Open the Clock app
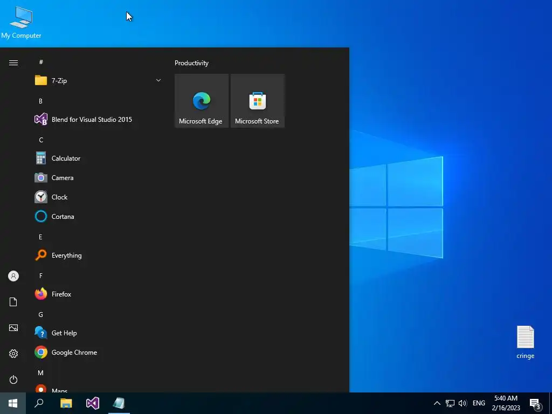This screenshot has height=414, width=552. [99, 197]
